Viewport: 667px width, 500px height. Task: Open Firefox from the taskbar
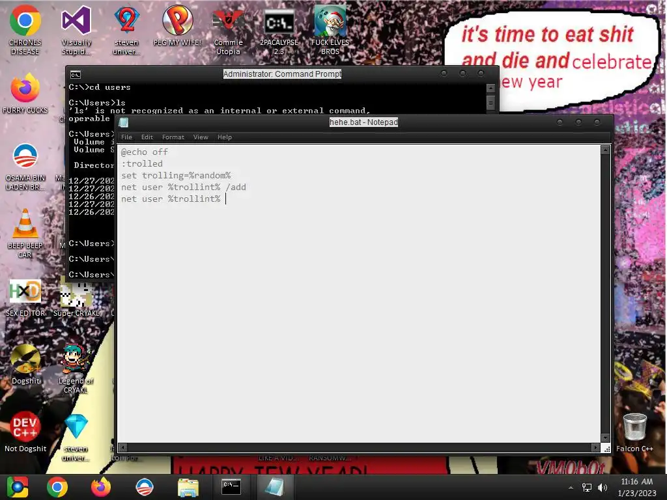click(x=101, y=487)
